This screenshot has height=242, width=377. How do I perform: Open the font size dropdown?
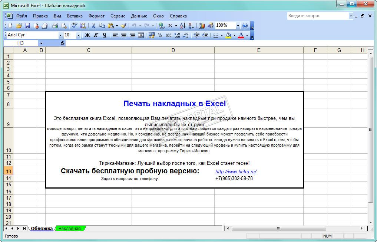click(x=78, y=35)
